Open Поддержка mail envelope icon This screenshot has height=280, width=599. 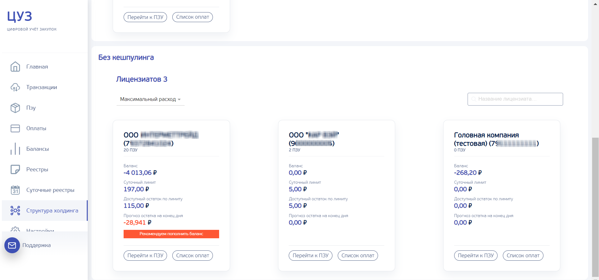click(x=12, y=245)
